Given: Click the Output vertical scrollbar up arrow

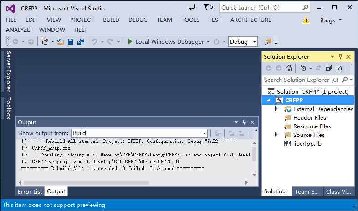Looking at the screenshot, I should tap(254, 143).
